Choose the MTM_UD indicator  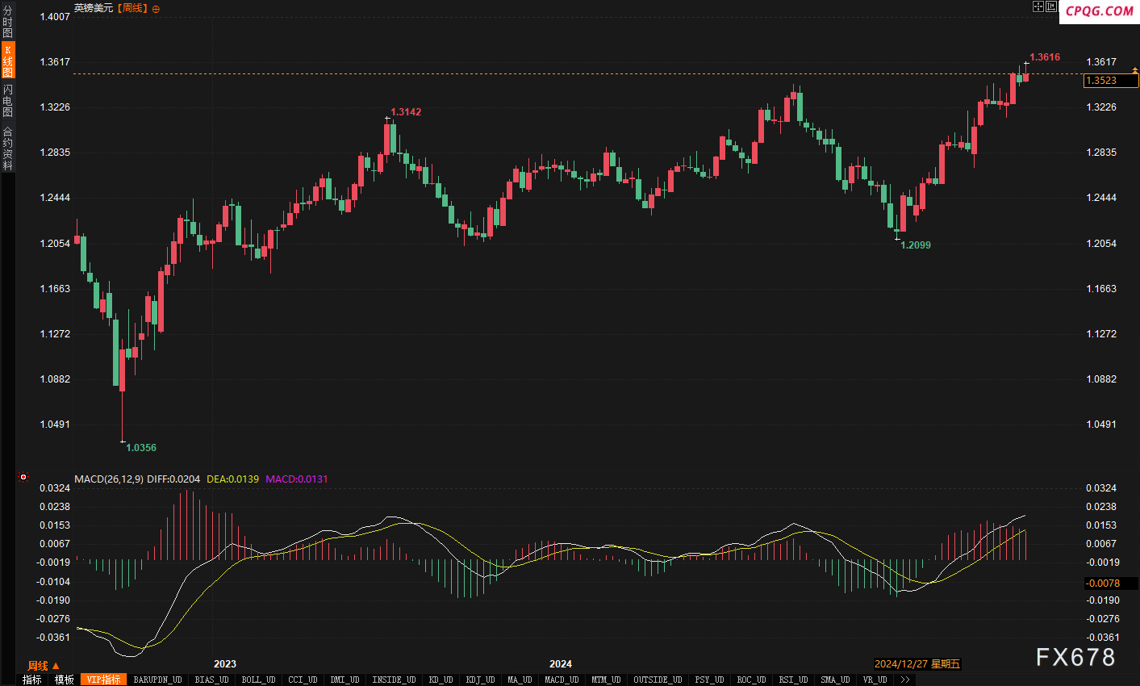coord(606,680)
